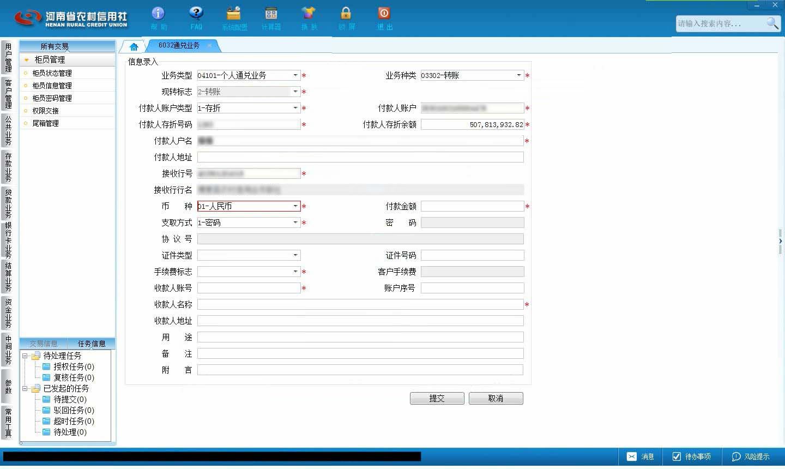Open the 证件类型 dropdown

coord(295,255)
